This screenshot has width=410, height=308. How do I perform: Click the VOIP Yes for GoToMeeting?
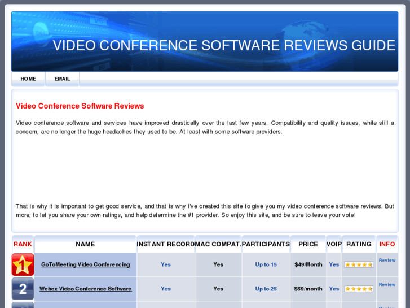334,264
